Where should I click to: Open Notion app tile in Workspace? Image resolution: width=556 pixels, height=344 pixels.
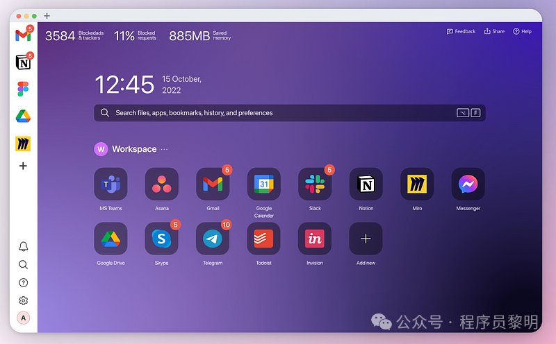coord(366,184)
